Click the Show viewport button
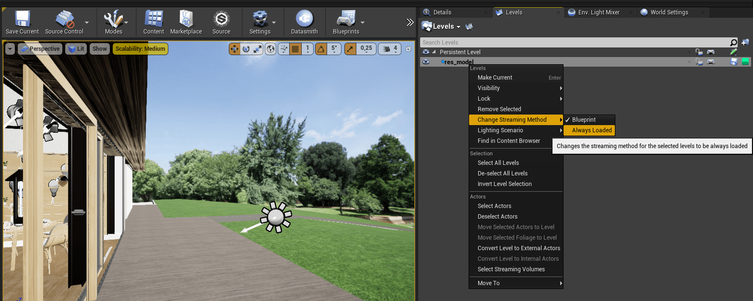 coord(100,49)
